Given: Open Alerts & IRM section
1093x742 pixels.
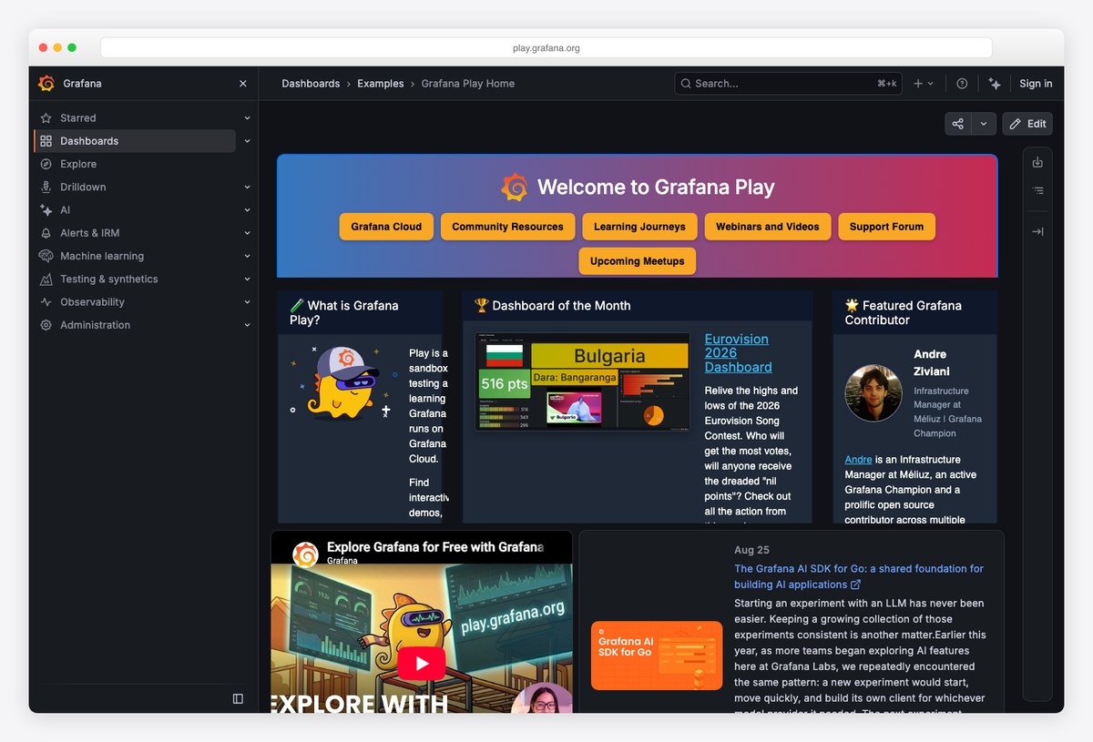Looking at the screenshot, I should [89, 233].
